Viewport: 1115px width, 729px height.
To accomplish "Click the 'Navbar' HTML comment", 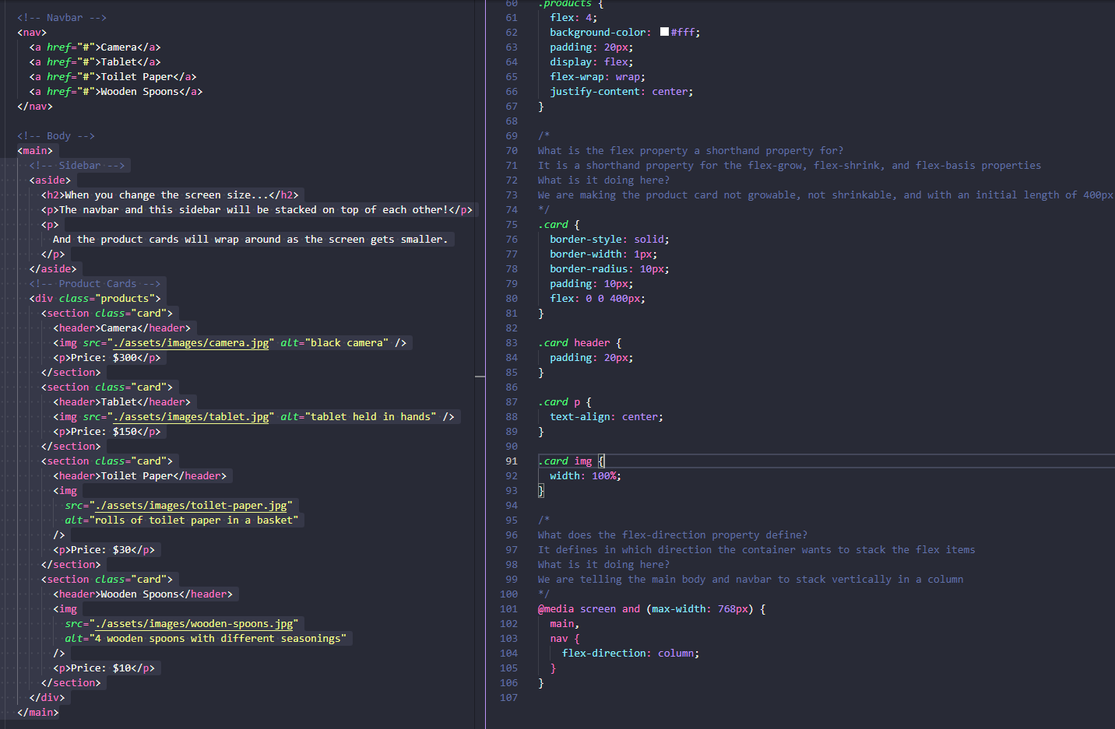I will coord(62,17).
